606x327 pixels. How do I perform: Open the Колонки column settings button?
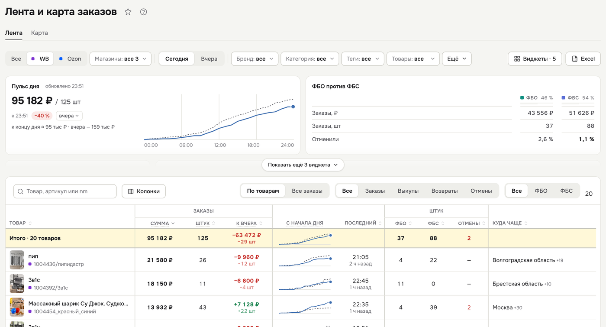point(144,191)
